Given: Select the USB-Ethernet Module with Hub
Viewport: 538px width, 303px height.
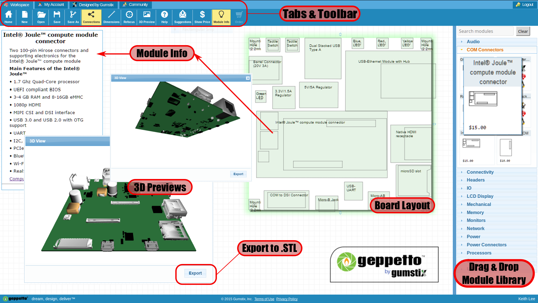Looking at the screenshot, I should pyautogui.click(x=388, y=81).
